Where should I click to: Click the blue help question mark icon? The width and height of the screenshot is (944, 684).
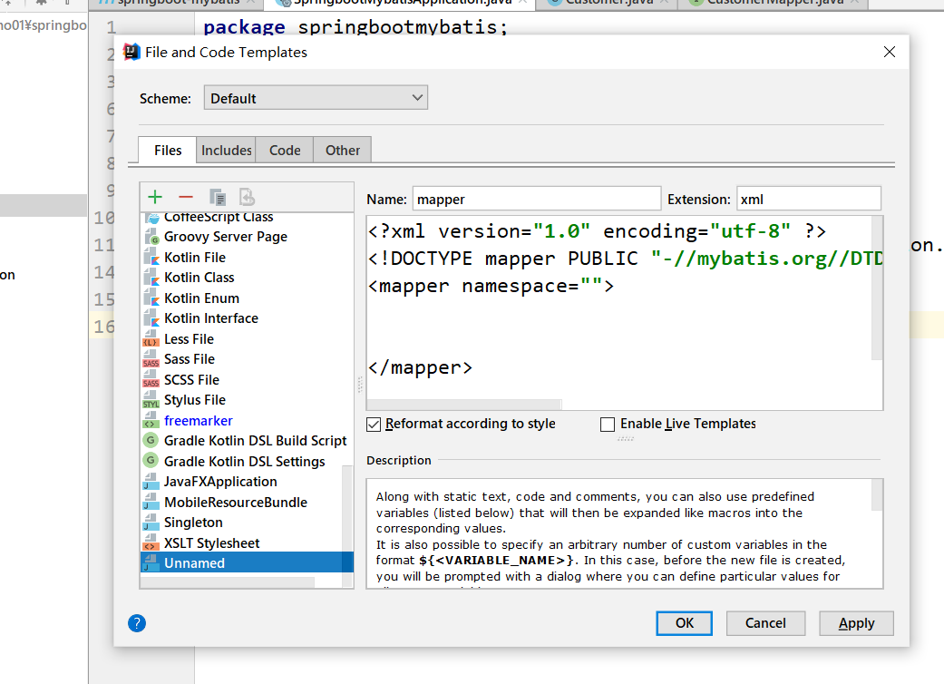137,622
